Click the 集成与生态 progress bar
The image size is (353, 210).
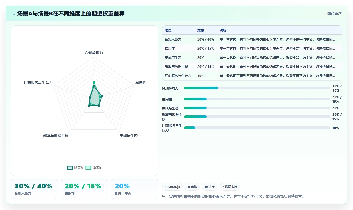[257, 108]
